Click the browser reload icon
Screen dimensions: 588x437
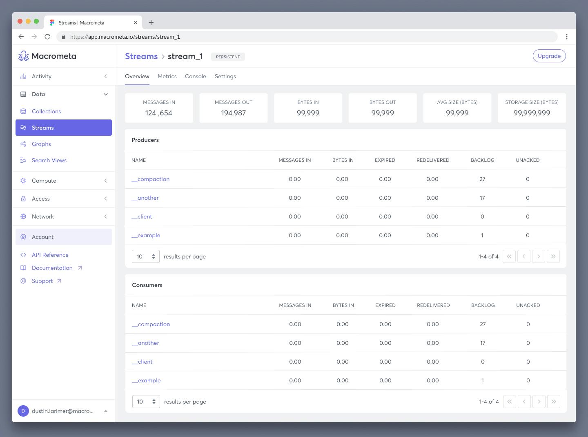[47, 37]
